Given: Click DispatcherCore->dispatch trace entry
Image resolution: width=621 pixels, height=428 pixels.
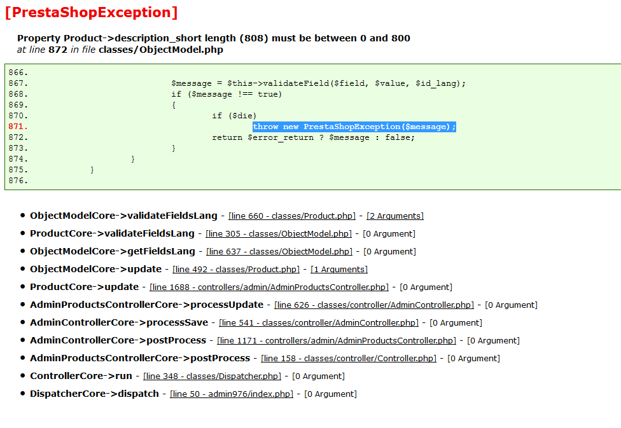Looking at the screenshot, I should pyautogui.click(x=94, y=394).
